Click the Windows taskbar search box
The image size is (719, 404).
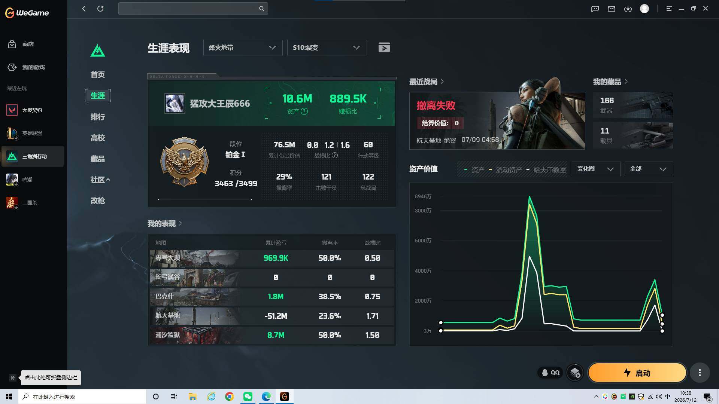(x=82, y=397)
